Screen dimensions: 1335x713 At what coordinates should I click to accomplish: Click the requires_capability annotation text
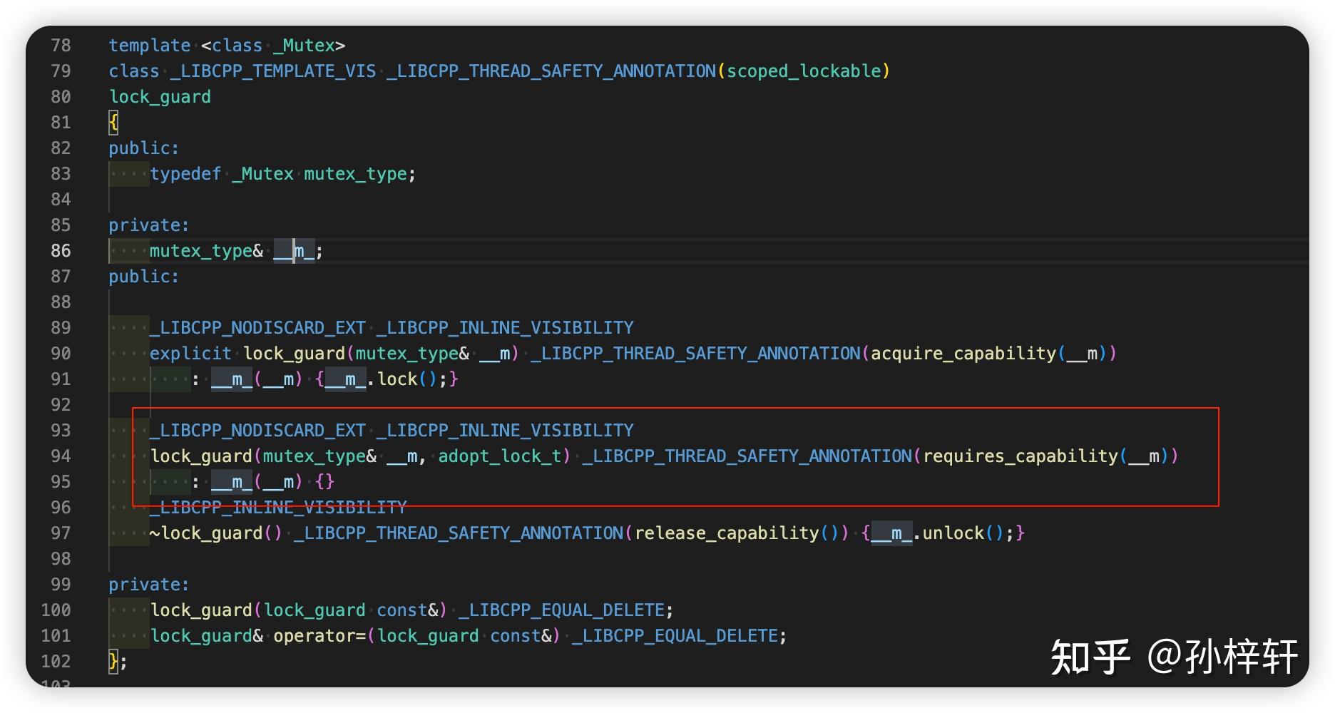(1021, 456)
